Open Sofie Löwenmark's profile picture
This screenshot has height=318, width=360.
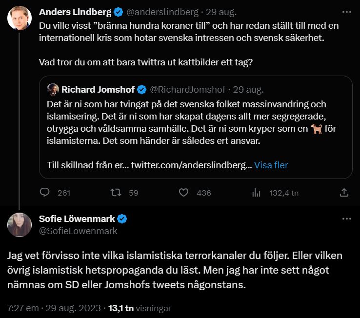[x=20, y=225]
